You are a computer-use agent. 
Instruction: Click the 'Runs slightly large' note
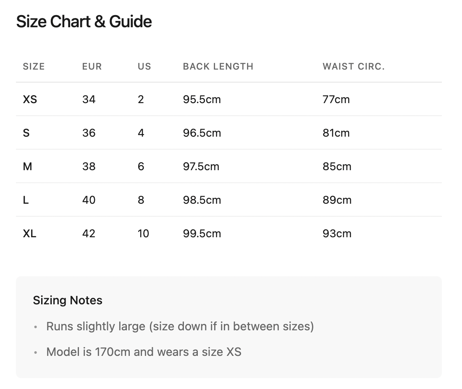click(180, 326)
